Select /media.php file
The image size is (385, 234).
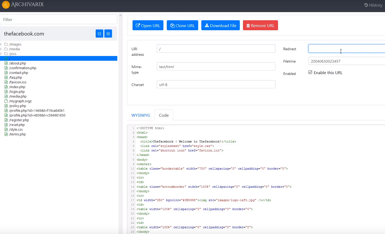(18, 96)
